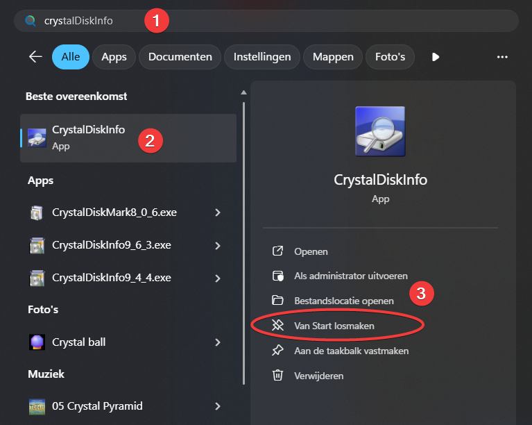The image size is (532, 425).
Task: Expand the CrystalDiskInfo9_6_3.exe result chevron
Action: pyautogui.click(x=218, y=245)
